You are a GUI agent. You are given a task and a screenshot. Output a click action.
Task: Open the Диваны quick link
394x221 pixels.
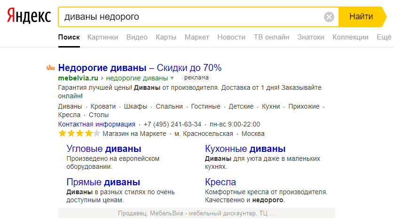(70, 106)
